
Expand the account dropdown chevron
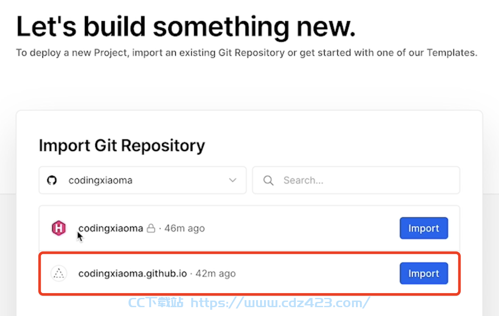coord(233,180)
